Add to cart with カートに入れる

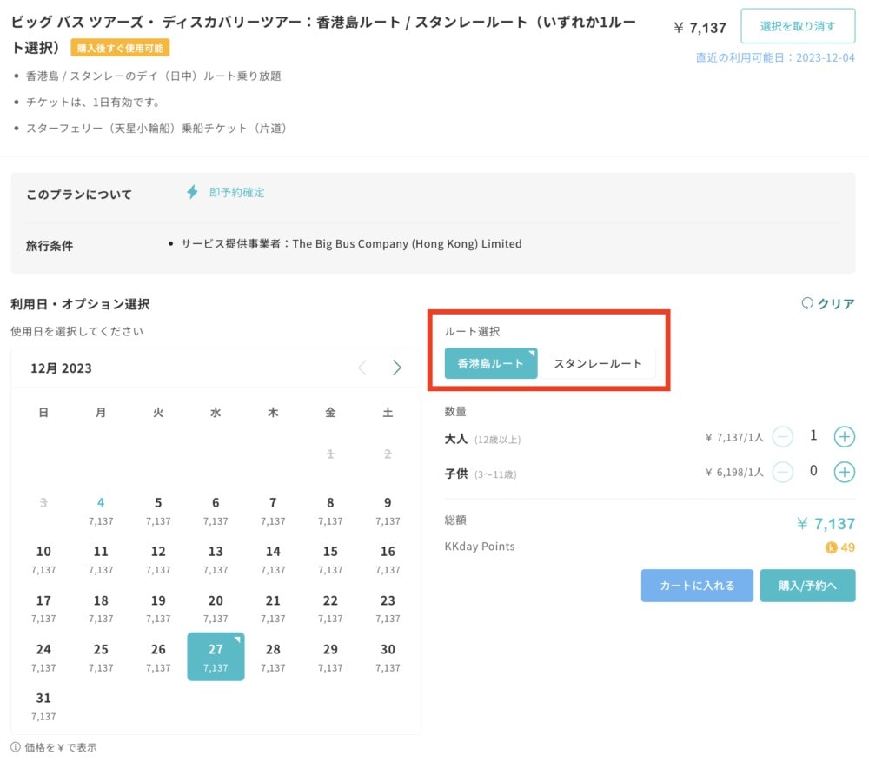[x=697, y=586]
